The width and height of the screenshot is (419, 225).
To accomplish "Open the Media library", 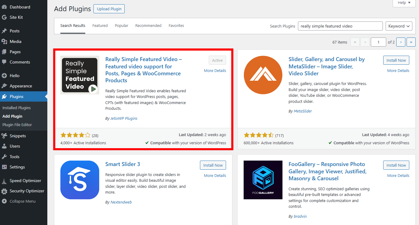I will point(14,41).
